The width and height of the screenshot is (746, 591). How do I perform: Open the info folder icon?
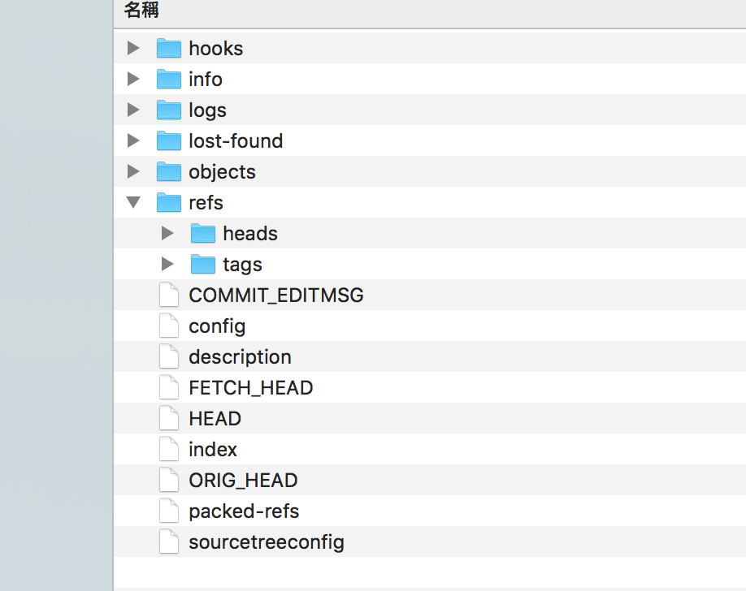click(168, 79)
